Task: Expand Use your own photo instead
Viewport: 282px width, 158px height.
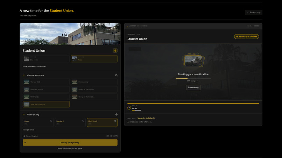Action: pos(34,66)
